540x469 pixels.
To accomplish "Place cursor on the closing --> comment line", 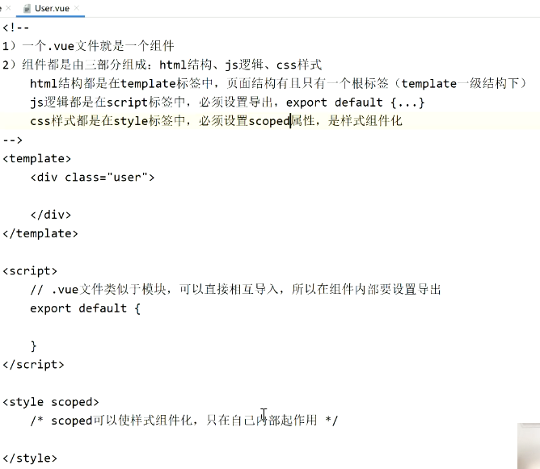I will pyautogui.click(x=13, y=140).
